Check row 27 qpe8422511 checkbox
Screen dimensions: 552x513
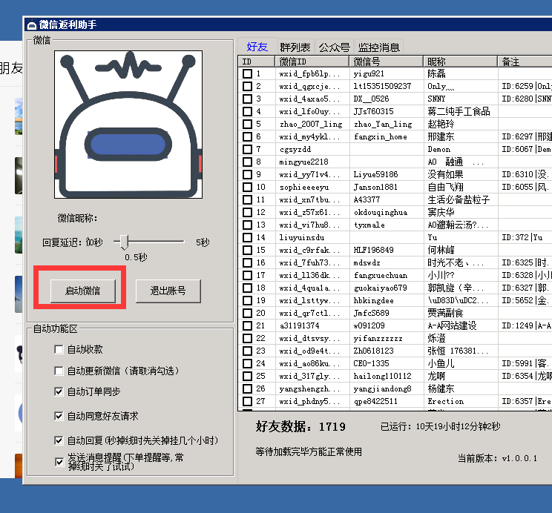pos(248,401)
